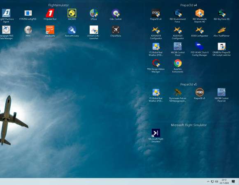239x185 pixels.
Task: Open the UTLive shortcut
Action: click(94, 13)
